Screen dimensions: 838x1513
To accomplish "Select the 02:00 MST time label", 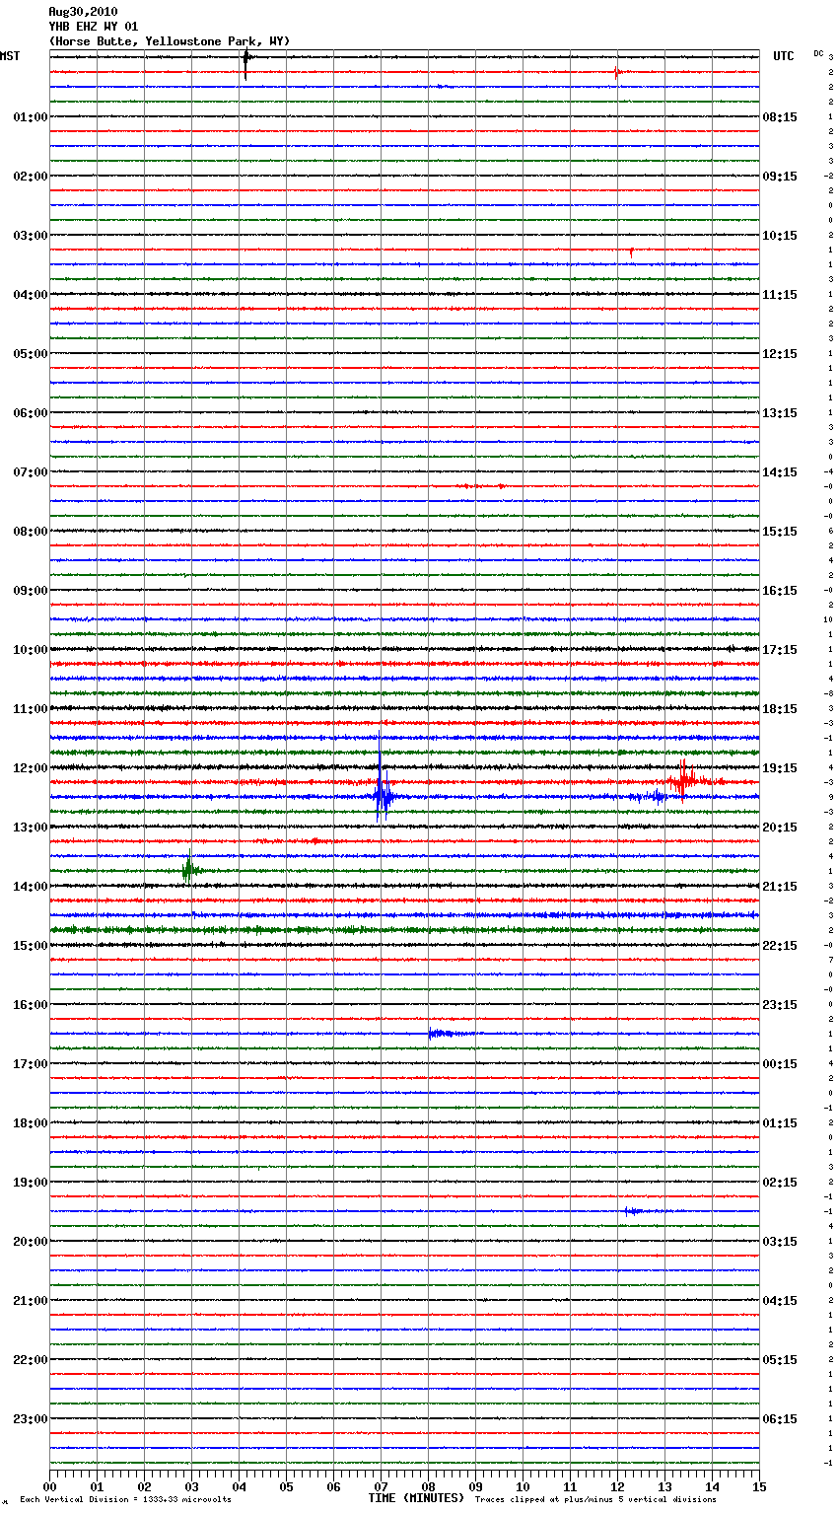I will [31, 177].
